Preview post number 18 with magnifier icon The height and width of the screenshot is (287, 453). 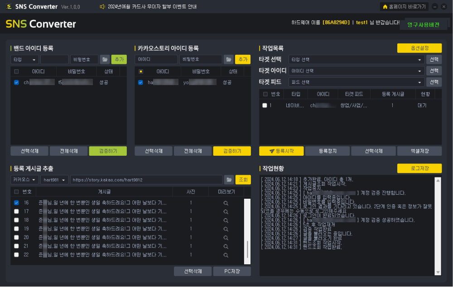(x=226, y=220)
